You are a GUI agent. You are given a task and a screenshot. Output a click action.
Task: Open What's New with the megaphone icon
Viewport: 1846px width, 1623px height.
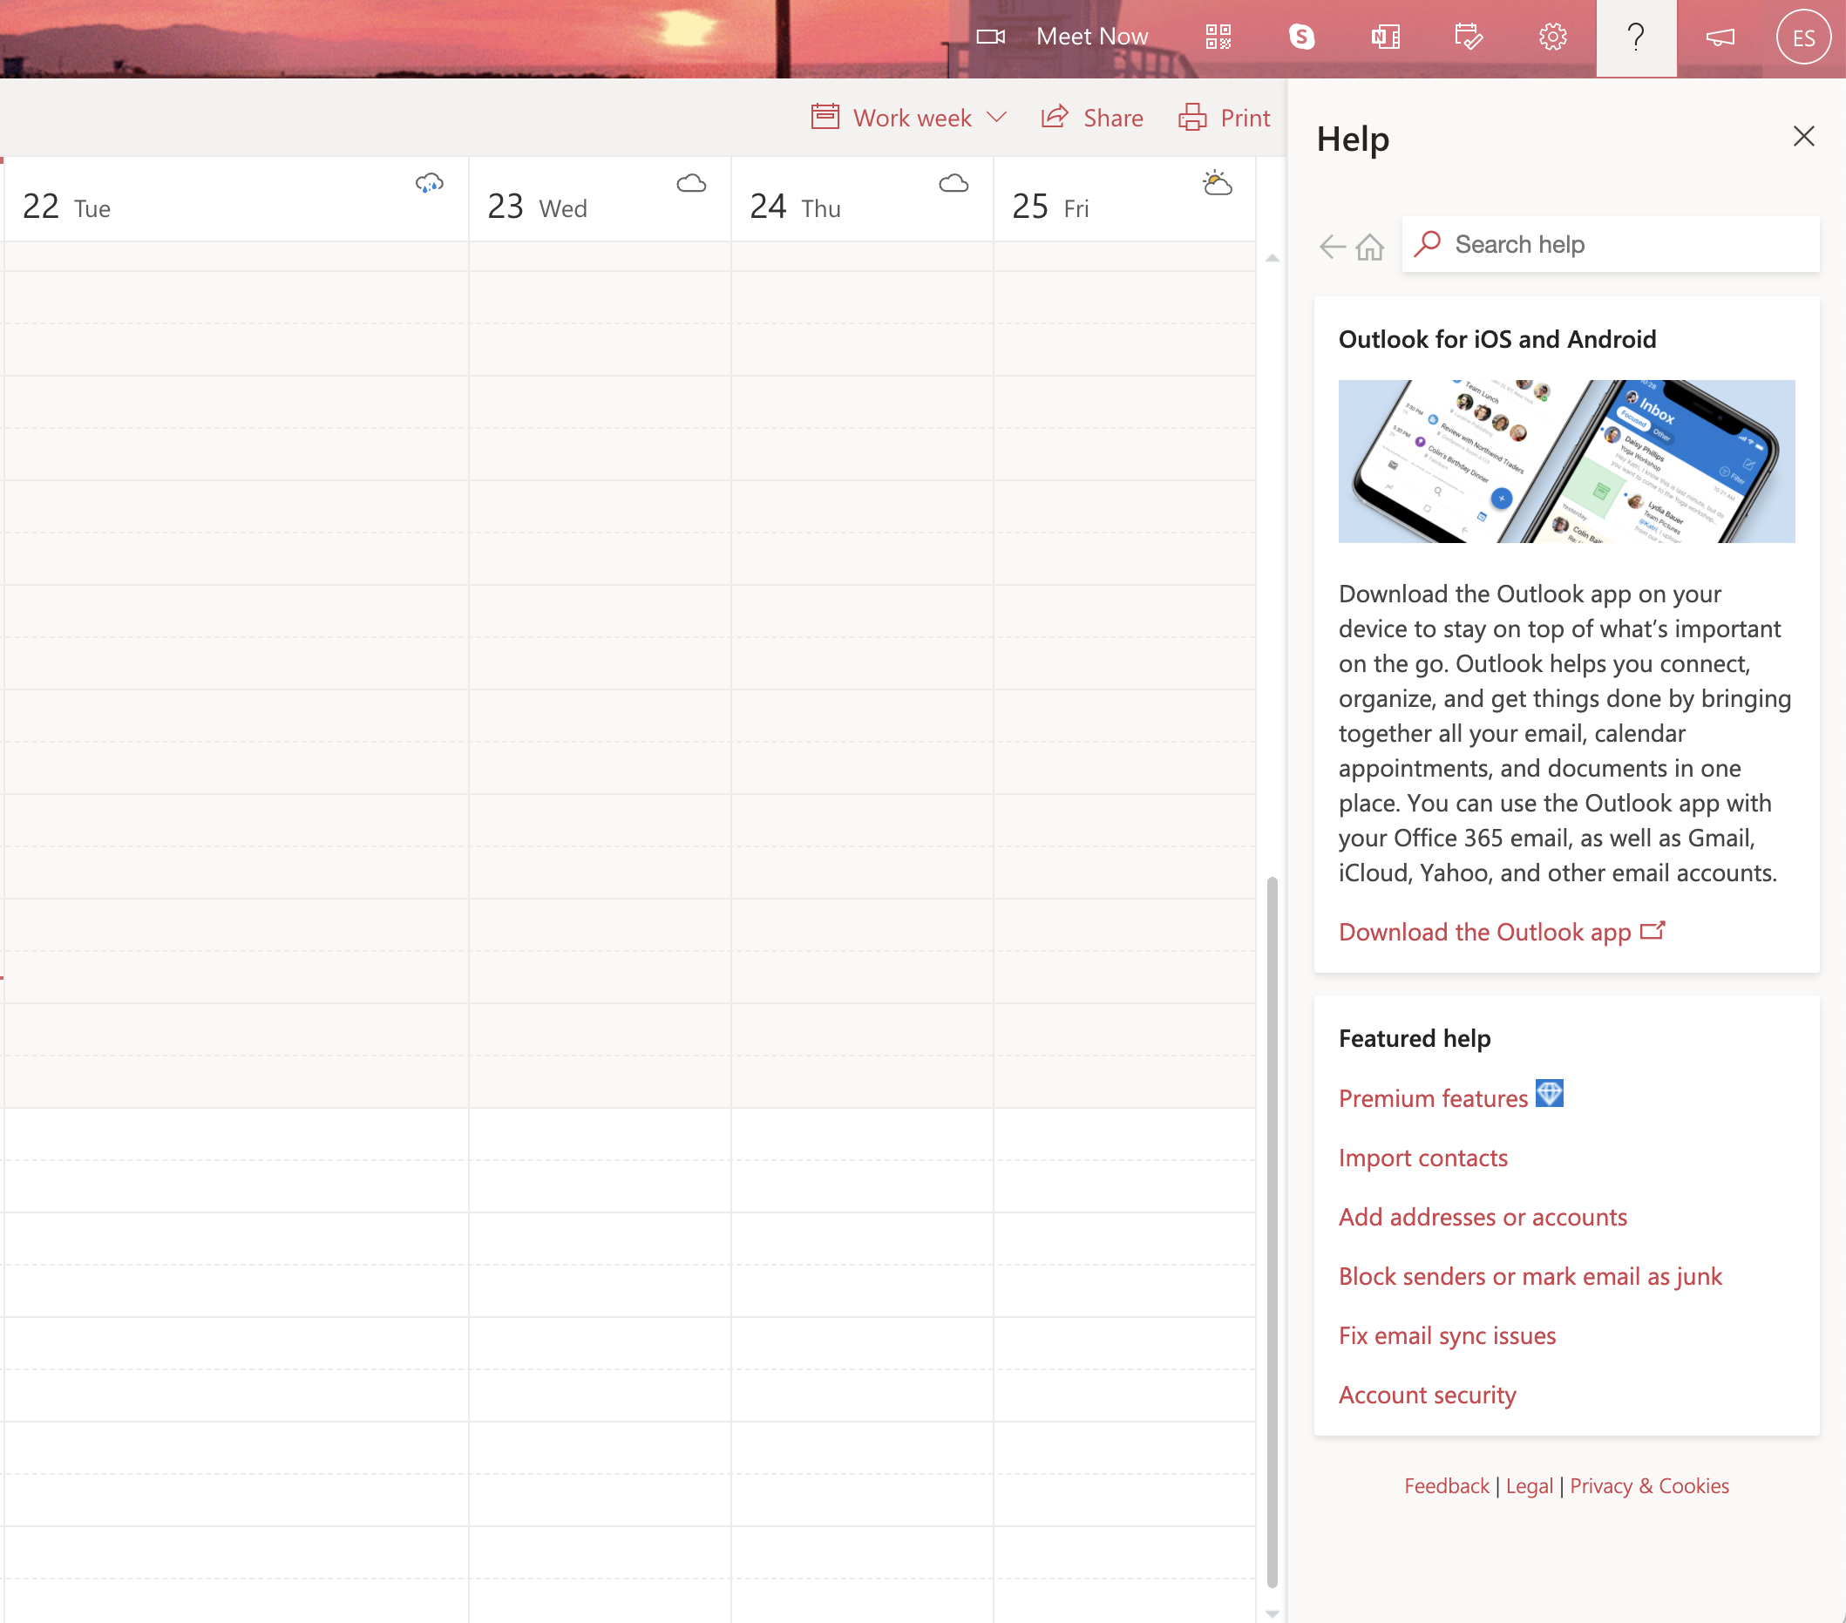1719,37
